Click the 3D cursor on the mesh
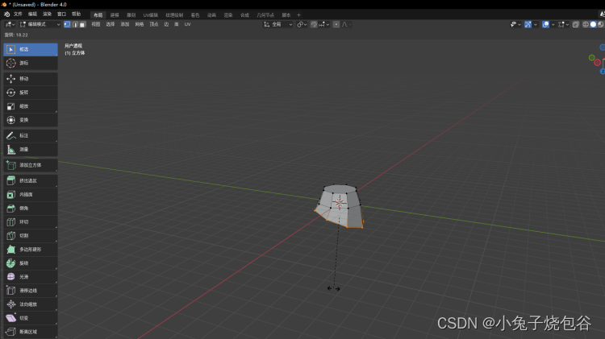Screen dimensions: 605x339 (x=340, y=202)
